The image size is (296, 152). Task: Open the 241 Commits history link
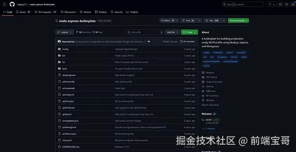click(x=187, y=41)
